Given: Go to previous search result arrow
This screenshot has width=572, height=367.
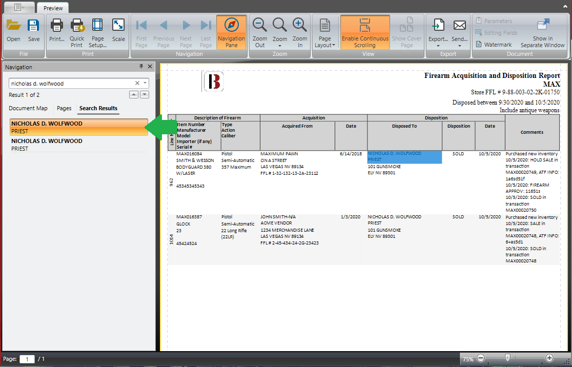Looking at the screenshot, I should [x=134, y=95].
